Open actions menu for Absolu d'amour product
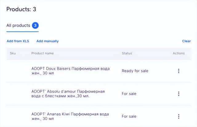Screen dimensions: 197x127 [179, 94]
